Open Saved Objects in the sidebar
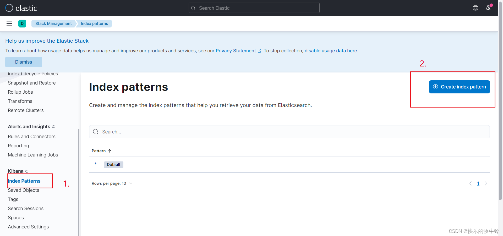This screenshot has height=236, width=503. [x=23, y=190]
